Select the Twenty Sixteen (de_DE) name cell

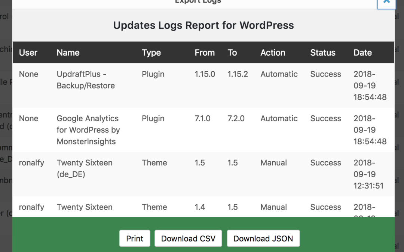point(85,168)
